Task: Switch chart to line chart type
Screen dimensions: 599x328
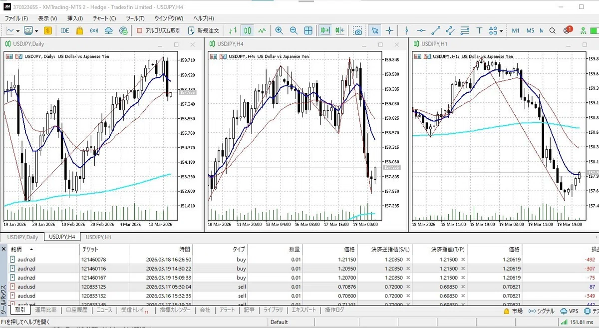Action: pyautogui.click(x=262, y=30)
